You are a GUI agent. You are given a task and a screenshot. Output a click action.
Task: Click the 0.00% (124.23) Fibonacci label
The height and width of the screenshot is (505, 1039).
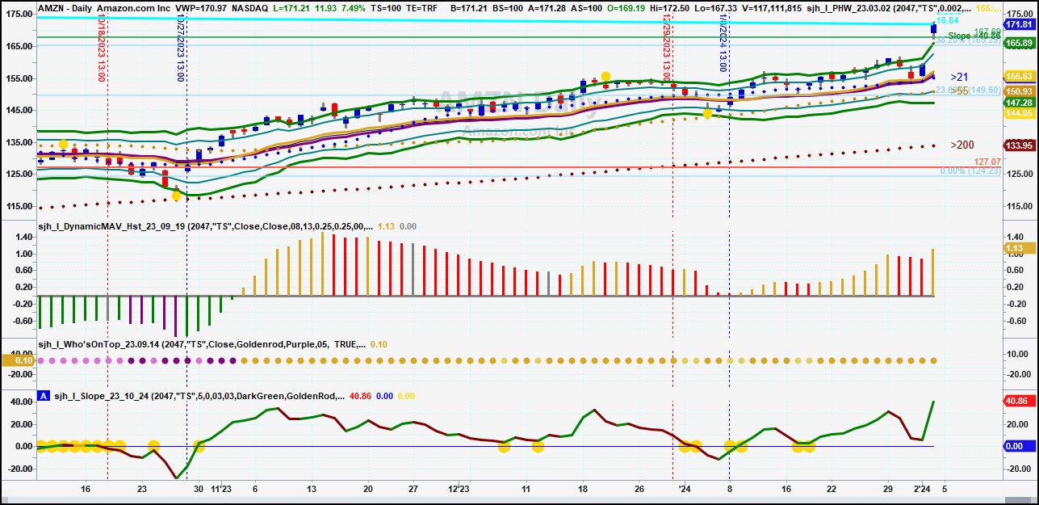(970, 170)
